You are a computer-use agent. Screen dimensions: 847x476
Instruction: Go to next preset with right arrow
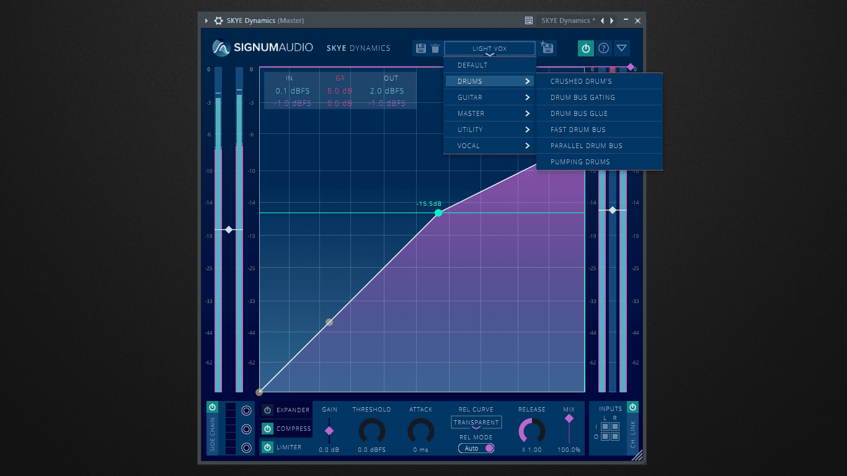(x=612, y=20)
